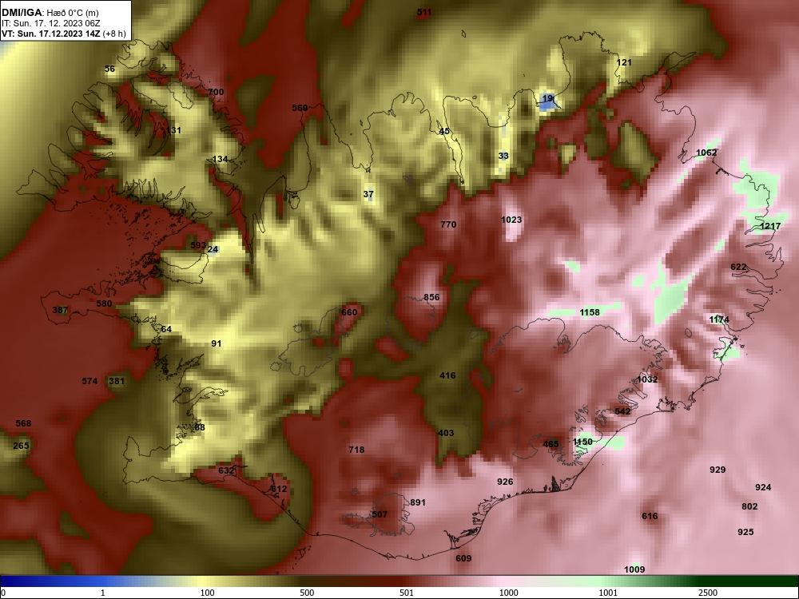The height and width of the screenshot is (599, 799).
Task: Select the 1174 value label
Action: [719, 319]
